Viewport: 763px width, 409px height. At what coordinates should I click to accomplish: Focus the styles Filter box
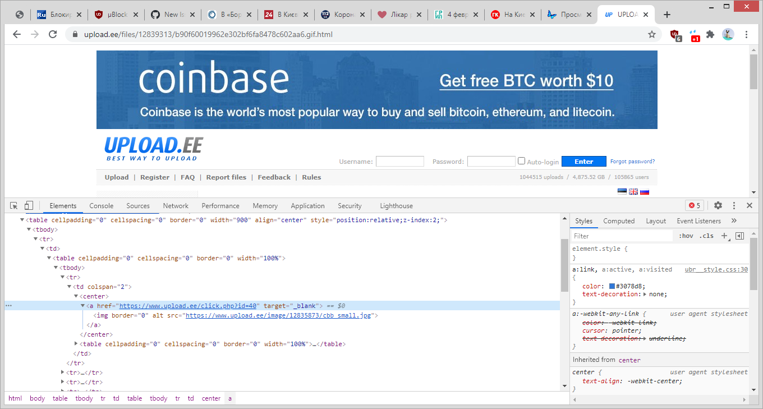[622, 236]
